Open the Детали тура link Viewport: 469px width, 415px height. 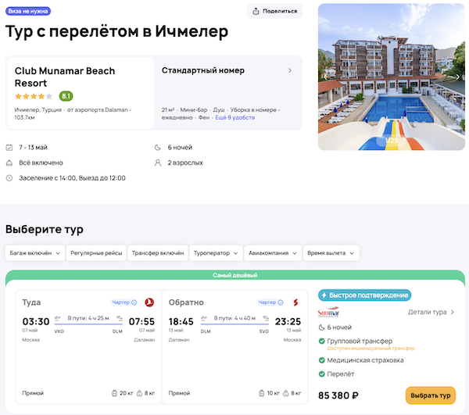pos(431,312)
